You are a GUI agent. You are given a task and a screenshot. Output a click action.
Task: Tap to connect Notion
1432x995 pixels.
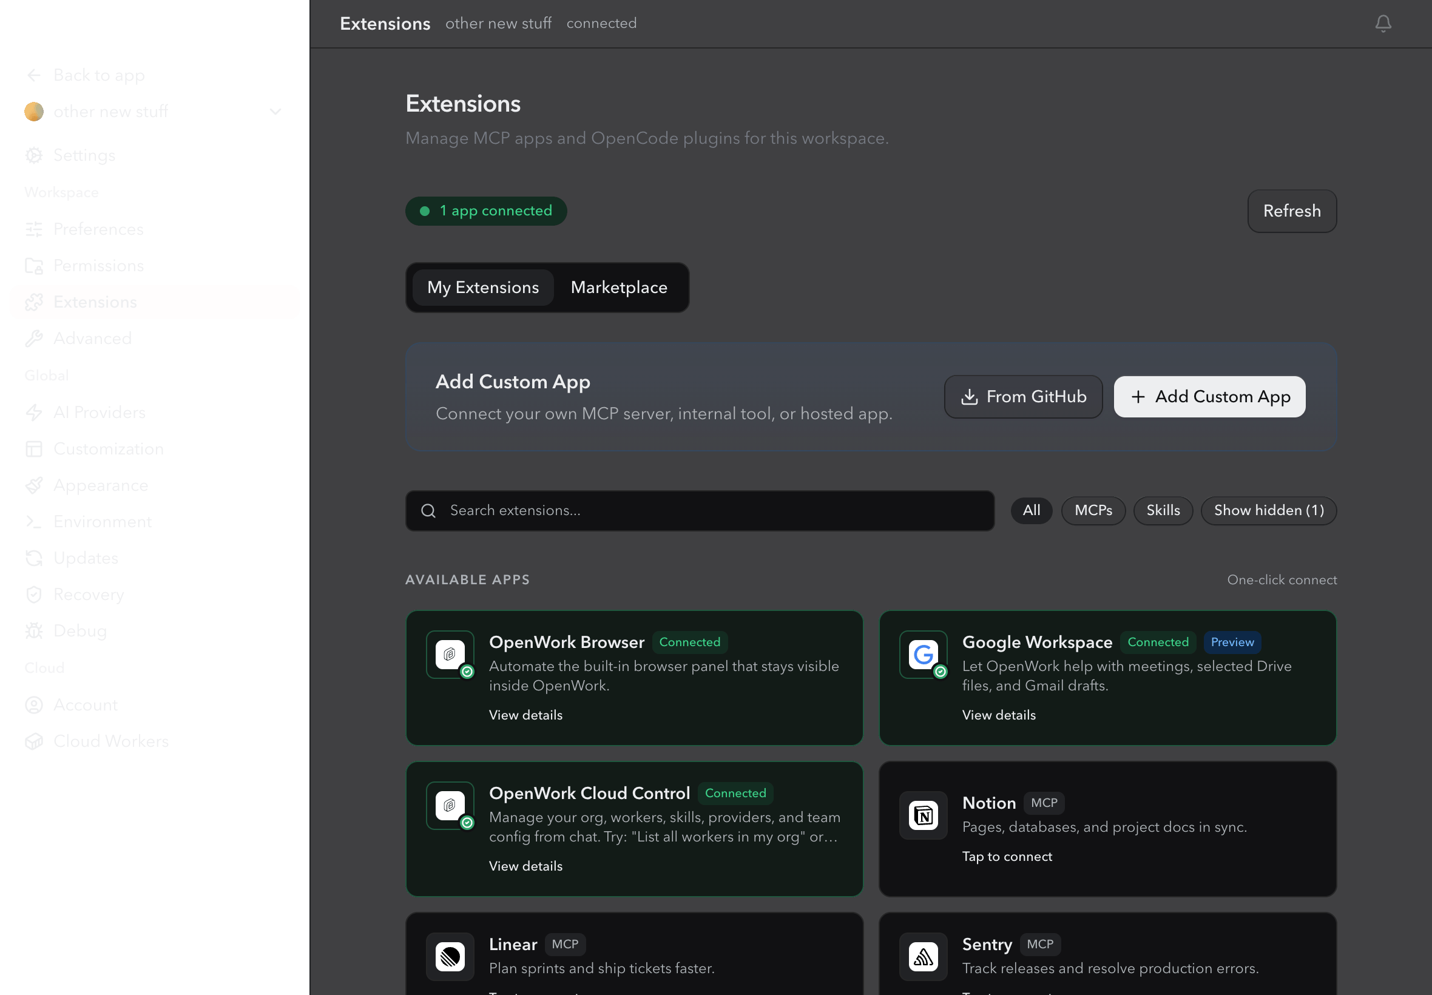tap(1007, 857)
